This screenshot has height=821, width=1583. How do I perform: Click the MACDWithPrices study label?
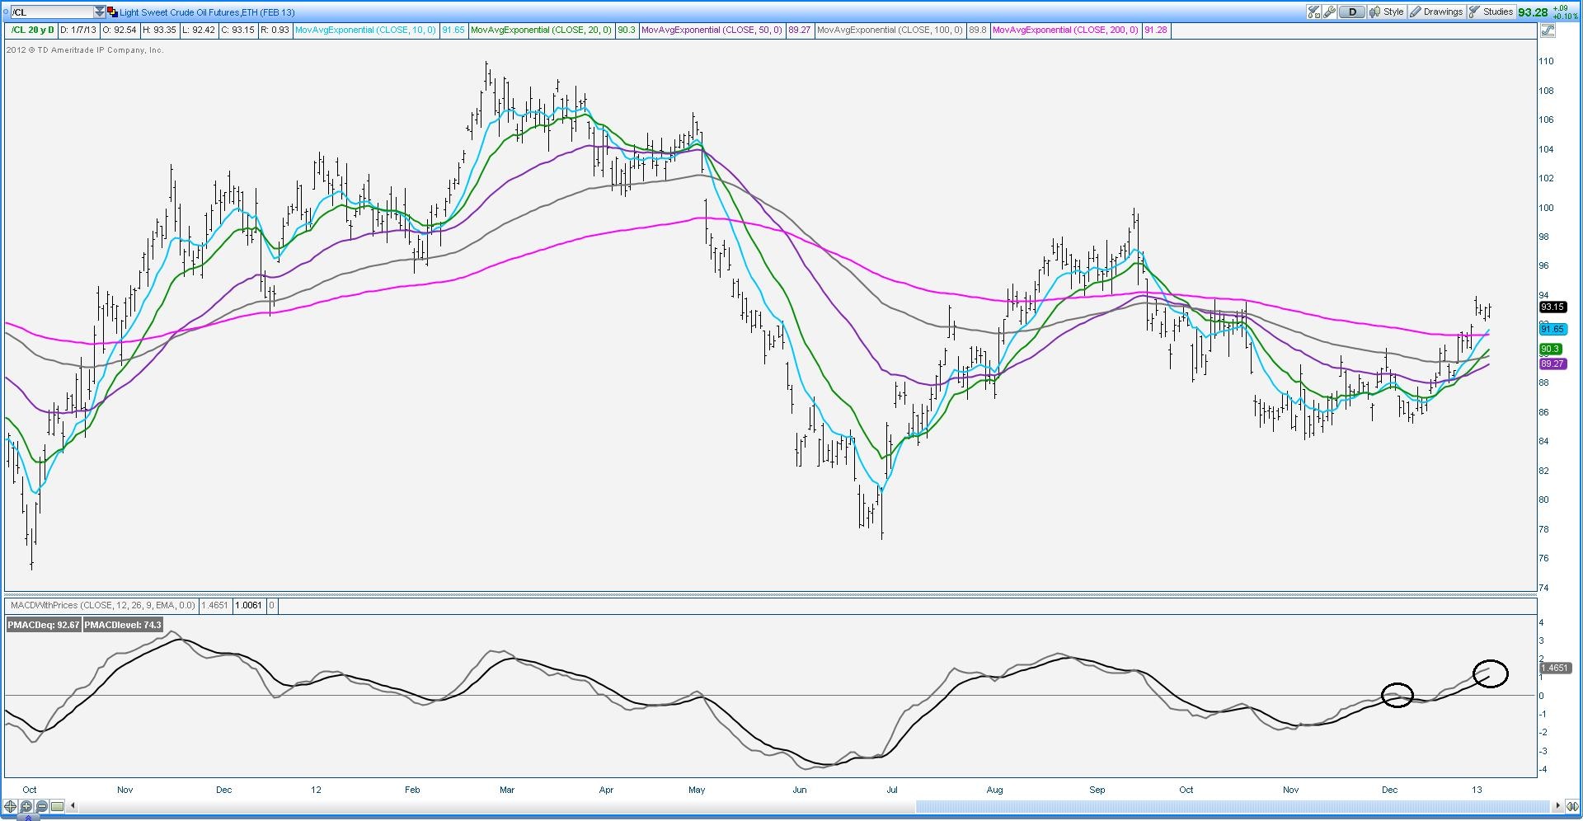[102, 605]
